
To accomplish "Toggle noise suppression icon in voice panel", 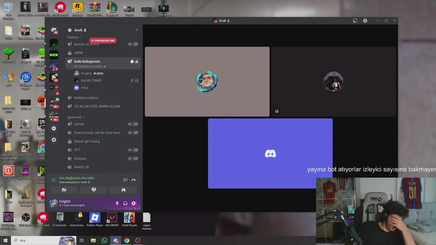I will (x=125, y=180).
